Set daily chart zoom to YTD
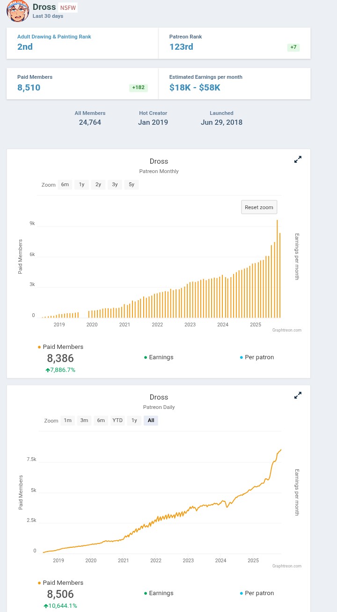Screen dimensions: 337x612 [x=117, y=421]
